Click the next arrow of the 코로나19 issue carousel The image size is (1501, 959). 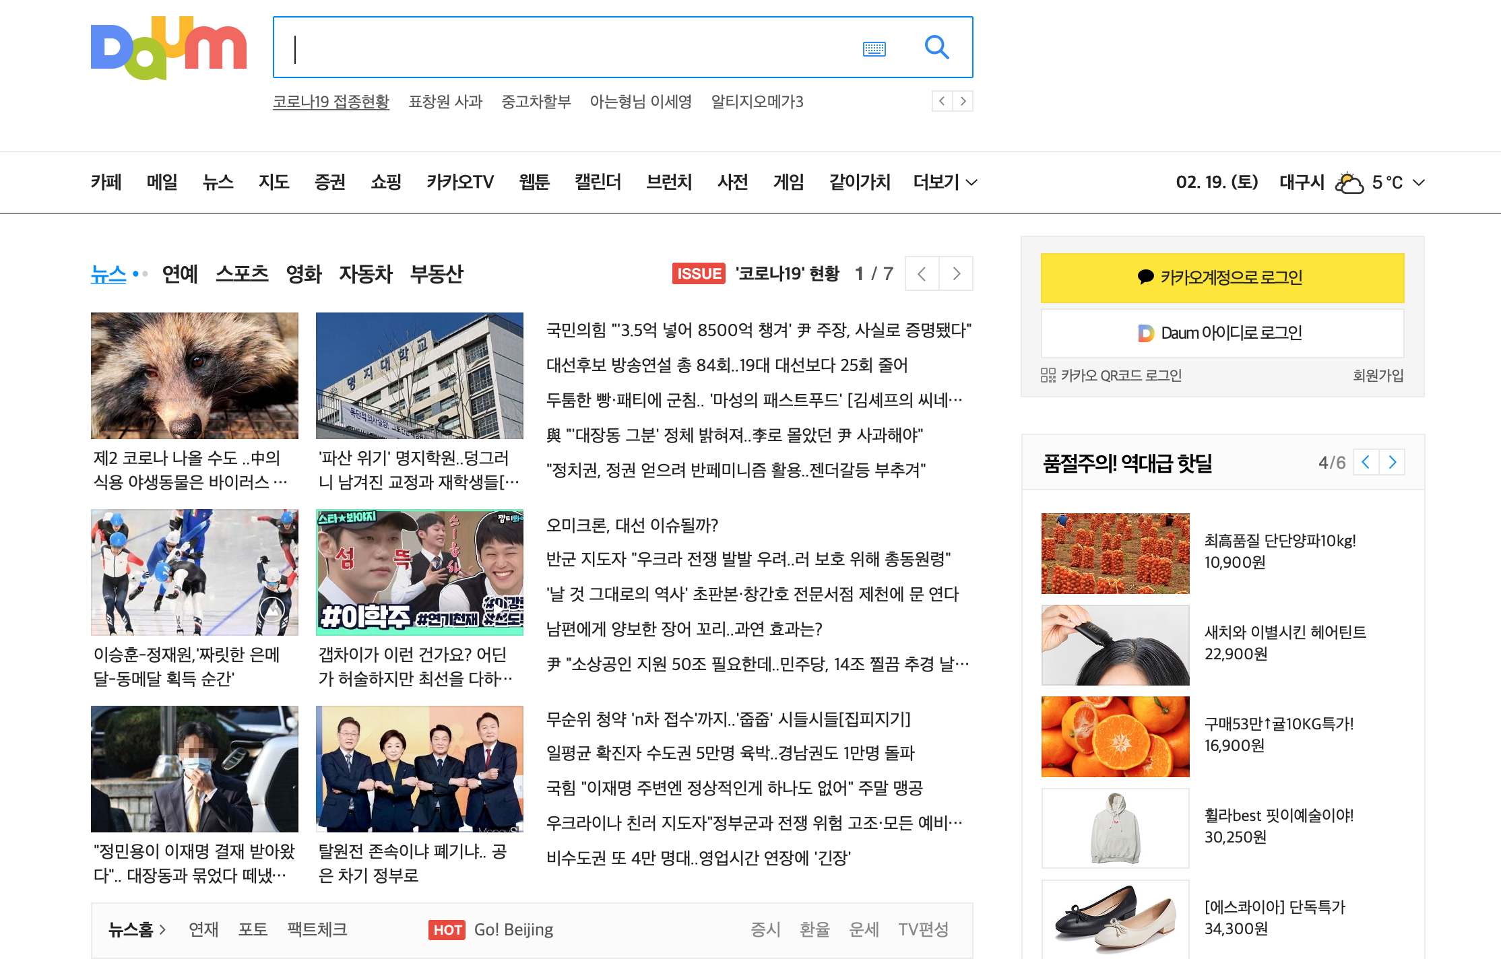(x=956, y=273)
